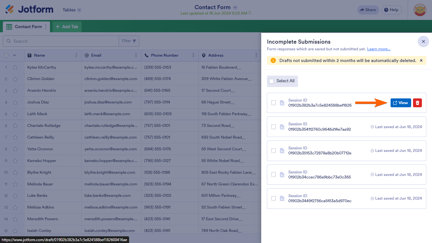The image size is (432, 243).
Task: Click the Share button
Action: (x=368, y=10)
